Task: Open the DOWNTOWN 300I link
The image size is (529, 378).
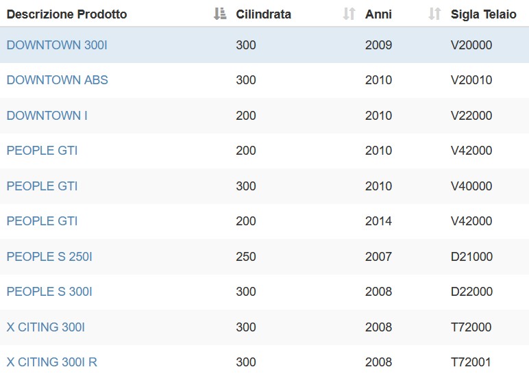Action: [57, 45]
